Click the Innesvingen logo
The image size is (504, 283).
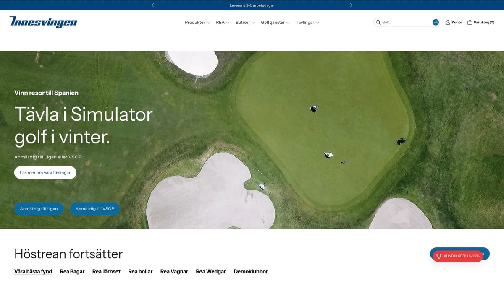[x=43, y=22]
